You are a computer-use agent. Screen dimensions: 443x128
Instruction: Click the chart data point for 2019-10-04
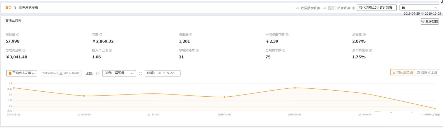[365, 94]
